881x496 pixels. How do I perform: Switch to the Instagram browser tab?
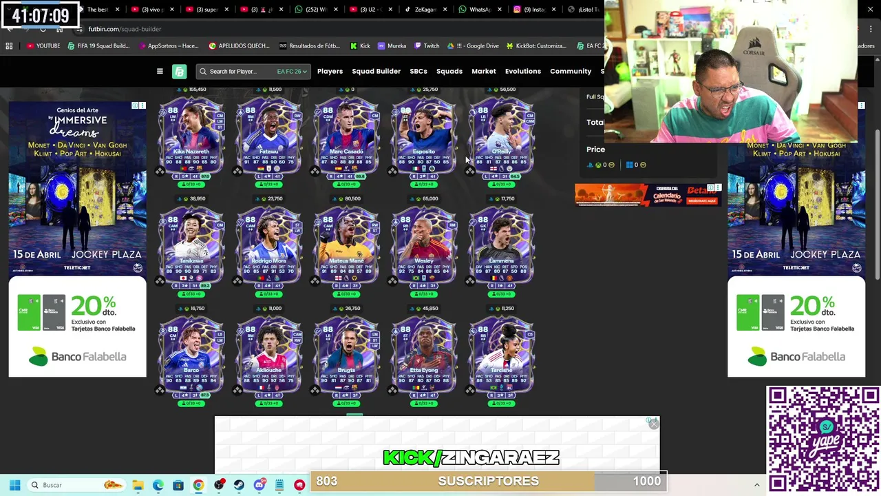[533, 10]
